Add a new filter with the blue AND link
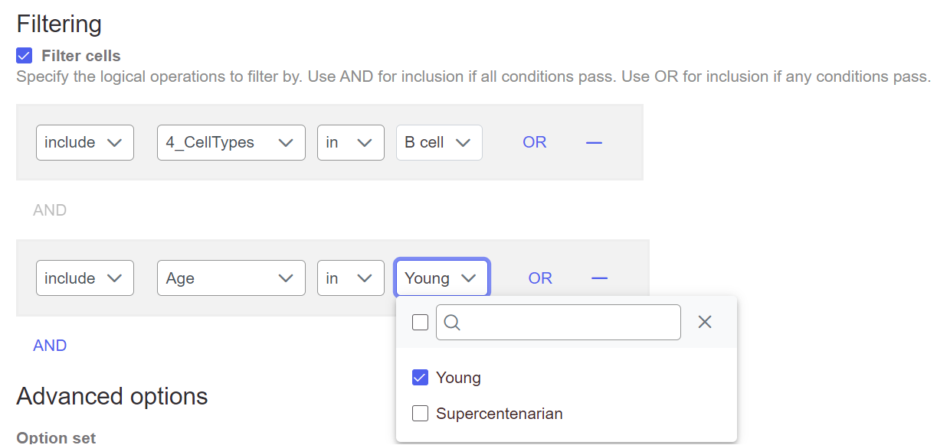This screenshot has height=445, width=937. [x=50, y=346]
